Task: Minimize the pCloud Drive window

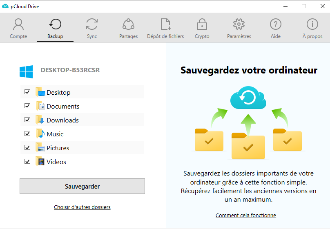Action: coord(285,6)
